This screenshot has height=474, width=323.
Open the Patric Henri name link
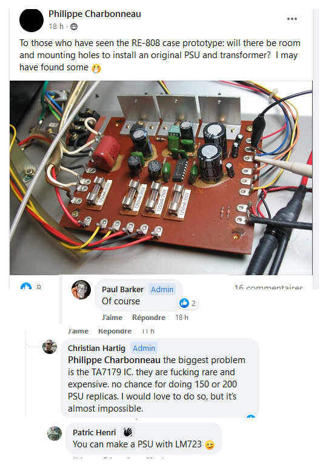click(x=95, y=432)
